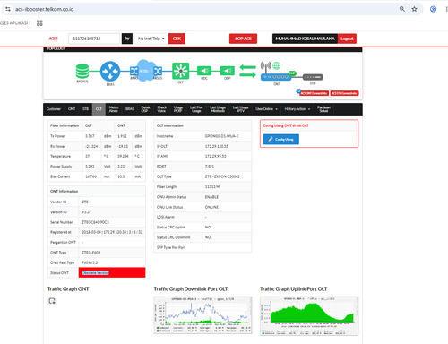Click the Logout button

coord(347,39)
